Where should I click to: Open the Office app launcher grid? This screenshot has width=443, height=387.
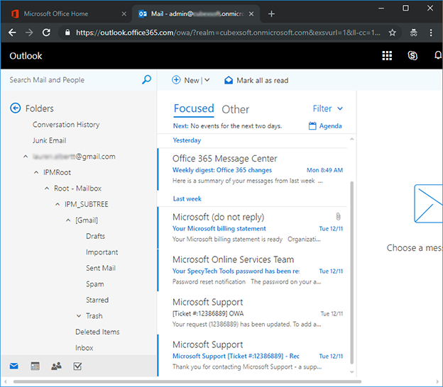click(387, 55)
